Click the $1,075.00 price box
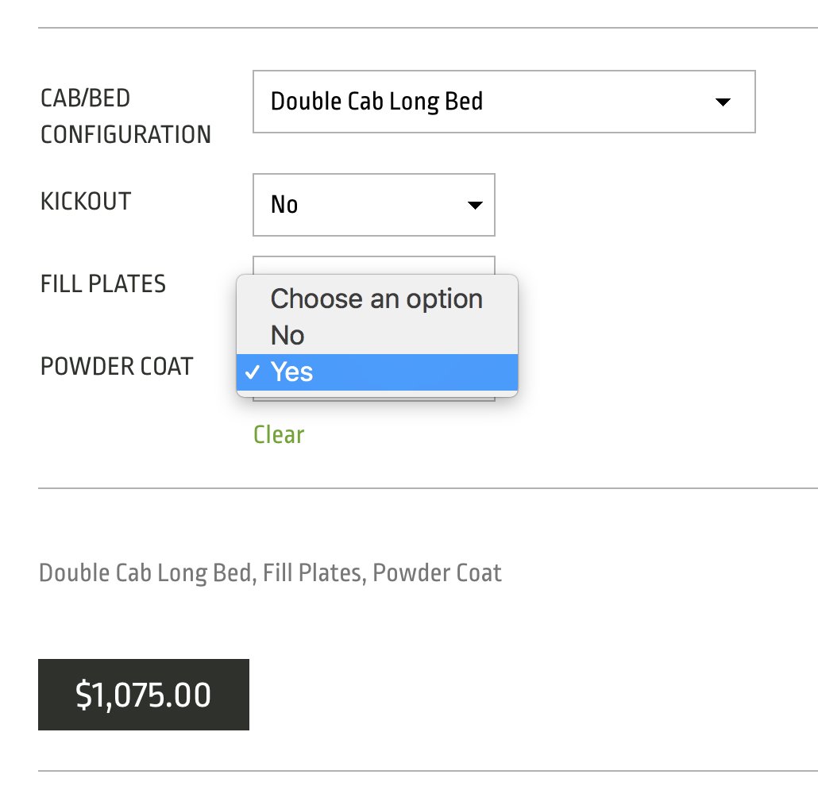This screenshot has height=786, width=818. coord(144,695)
